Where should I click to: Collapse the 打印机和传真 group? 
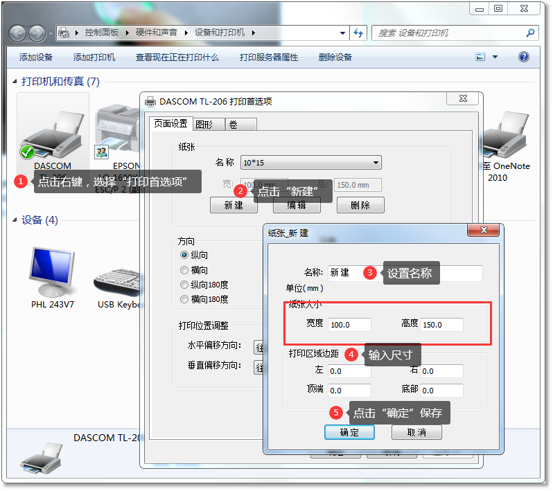coord(15,82)
